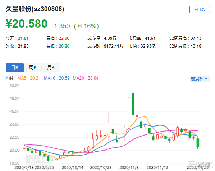Select the 日K tab
The height and width of the screenshot is (171, 215).
click(15, 68)
